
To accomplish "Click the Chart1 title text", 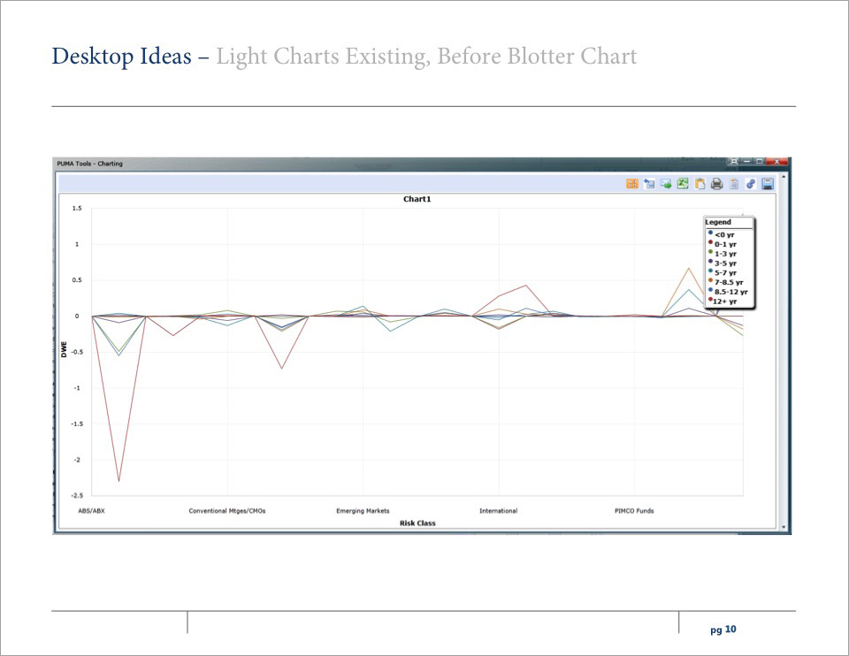I will pyautogui.click(x=417, y=200).
